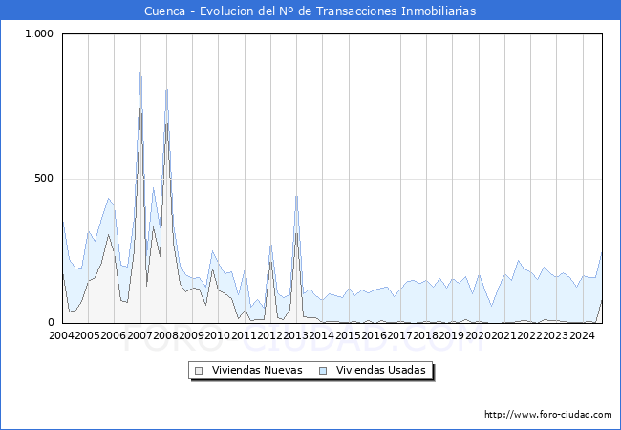Click the 2013 year label on the axis
Image resolution: width=621 pixels, height=430 pixels.
(296, 335)
